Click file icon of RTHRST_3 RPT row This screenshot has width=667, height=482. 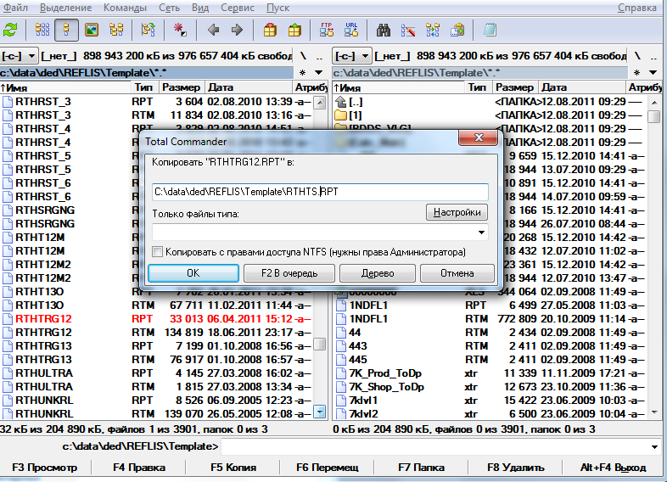click(x=8, y=102)
